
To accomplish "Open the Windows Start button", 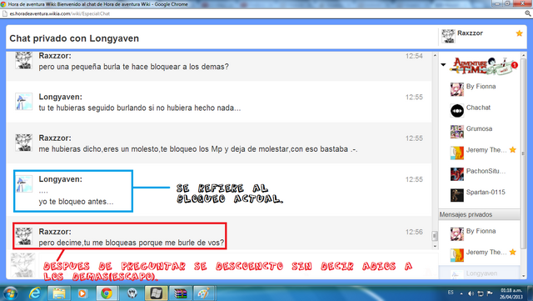I will (x=10, y=293).
